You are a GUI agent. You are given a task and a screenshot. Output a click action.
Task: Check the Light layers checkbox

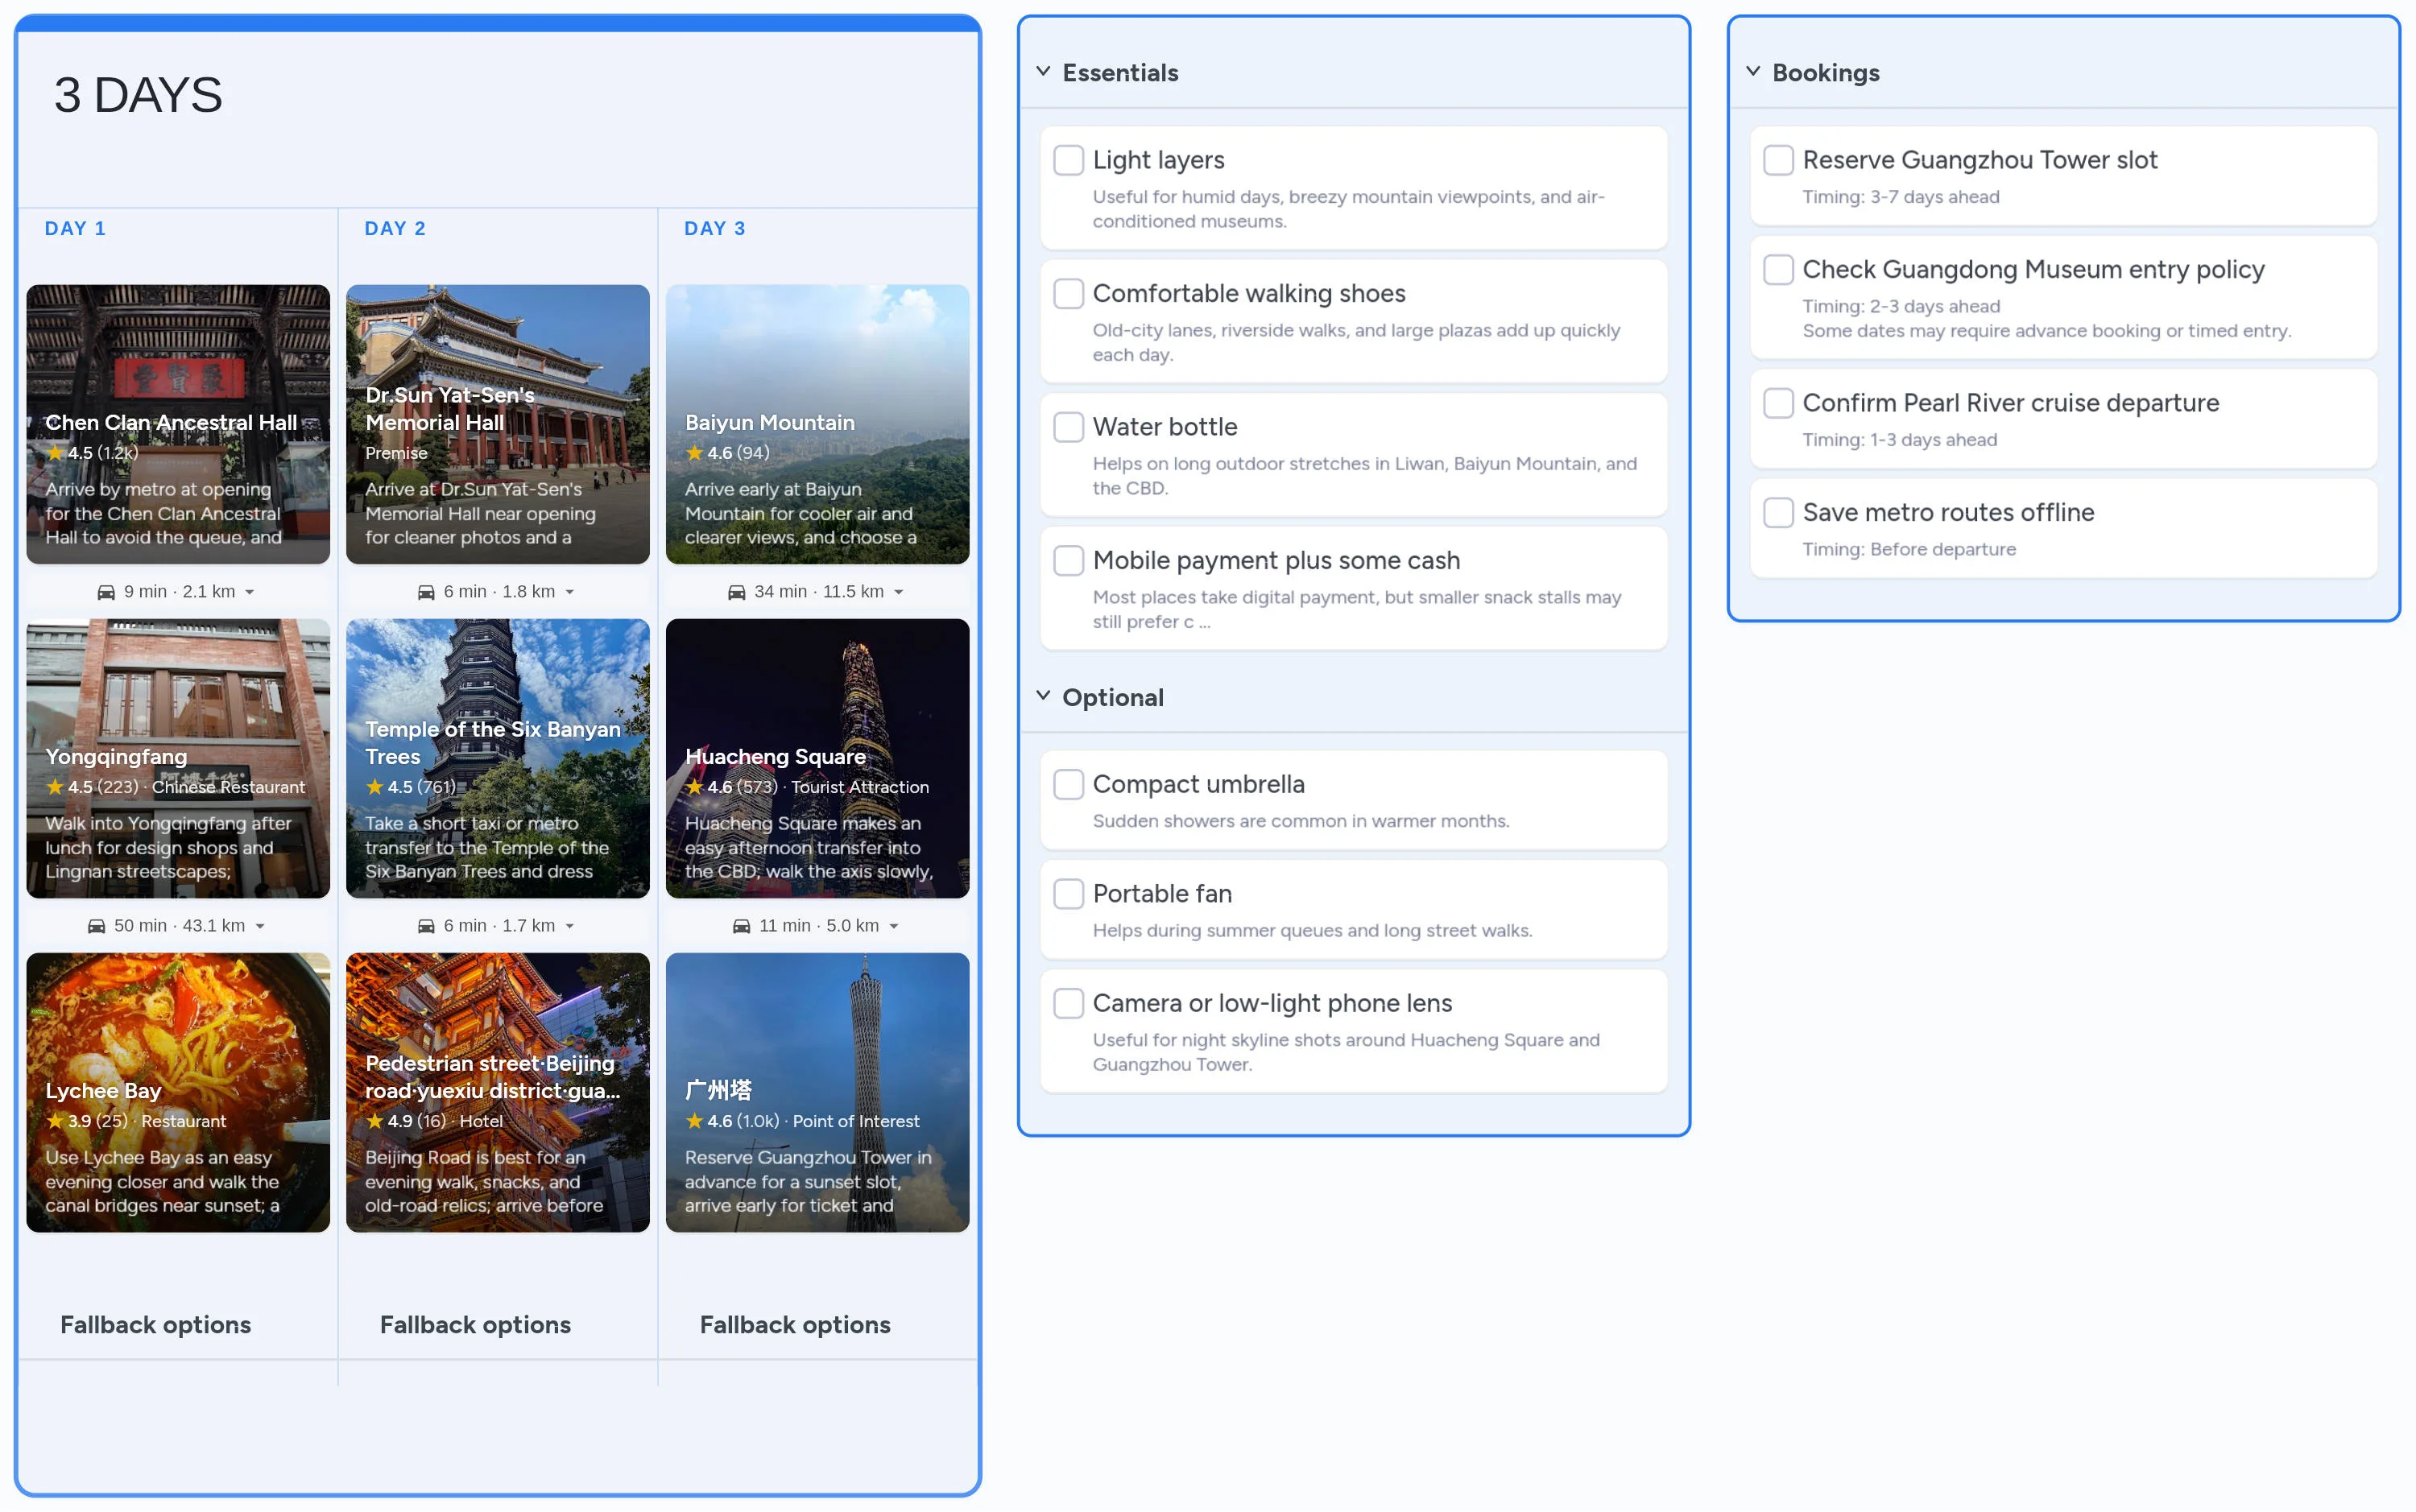pos(1068,160)
